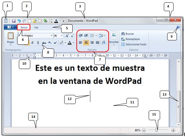The width and height of the screenshot is (185, 137).
Task: Grow the font size
Action: point(67,36)
